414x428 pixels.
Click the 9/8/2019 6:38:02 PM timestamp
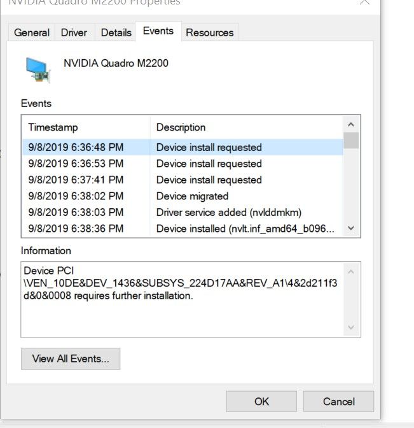[x=76, y=196]
